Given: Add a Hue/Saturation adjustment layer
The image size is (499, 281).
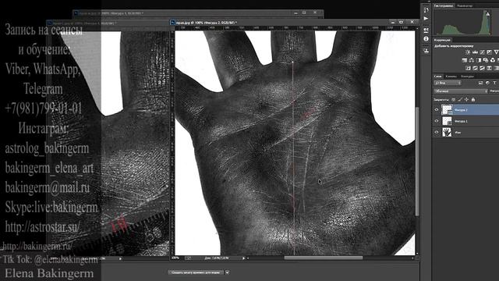Looking at the screenshot, I should point(465,60).
